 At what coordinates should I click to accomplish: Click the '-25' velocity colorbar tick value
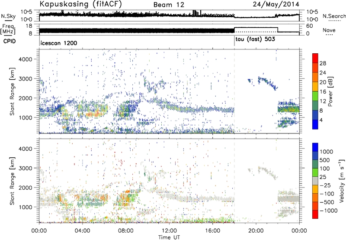pos(325,185)
